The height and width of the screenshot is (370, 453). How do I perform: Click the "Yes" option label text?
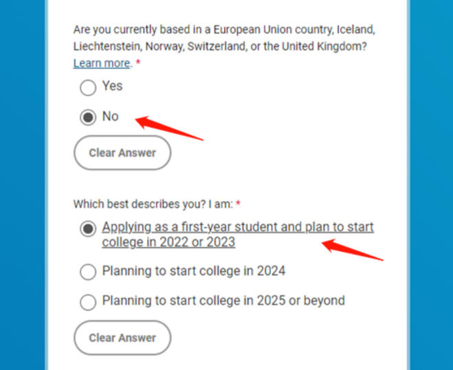(x=112, y=86)
